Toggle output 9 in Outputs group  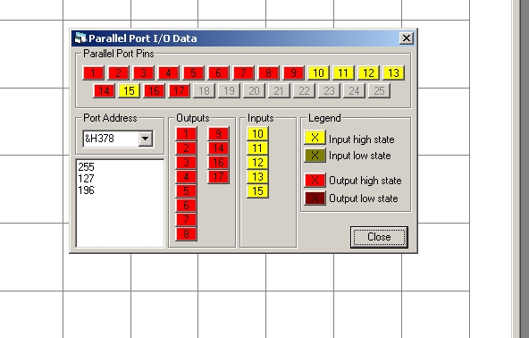point(218,134)
